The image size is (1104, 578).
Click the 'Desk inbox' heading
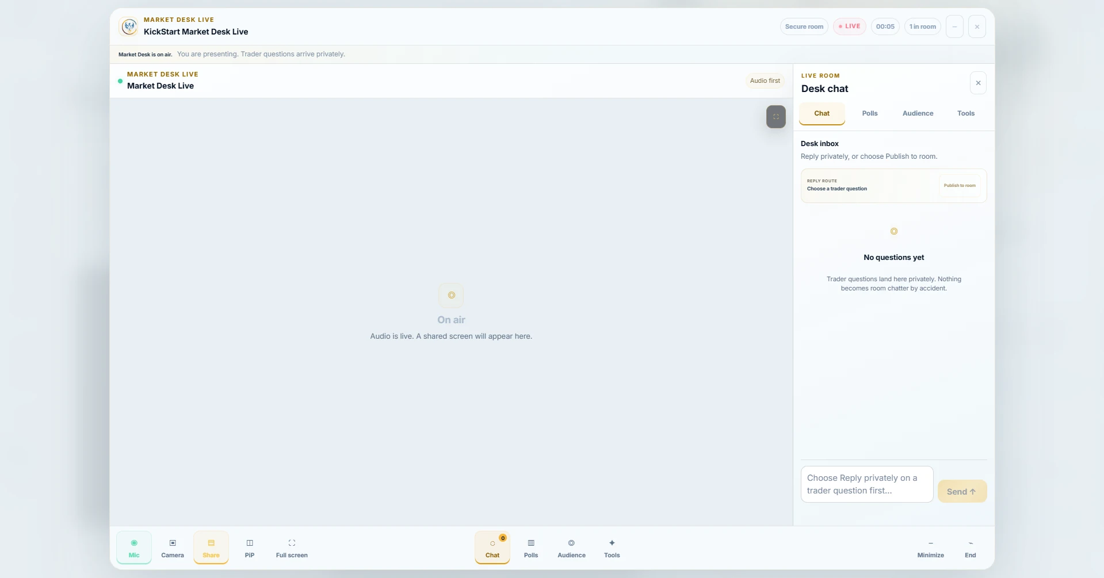pyautogui.click(x=820, y=144)
